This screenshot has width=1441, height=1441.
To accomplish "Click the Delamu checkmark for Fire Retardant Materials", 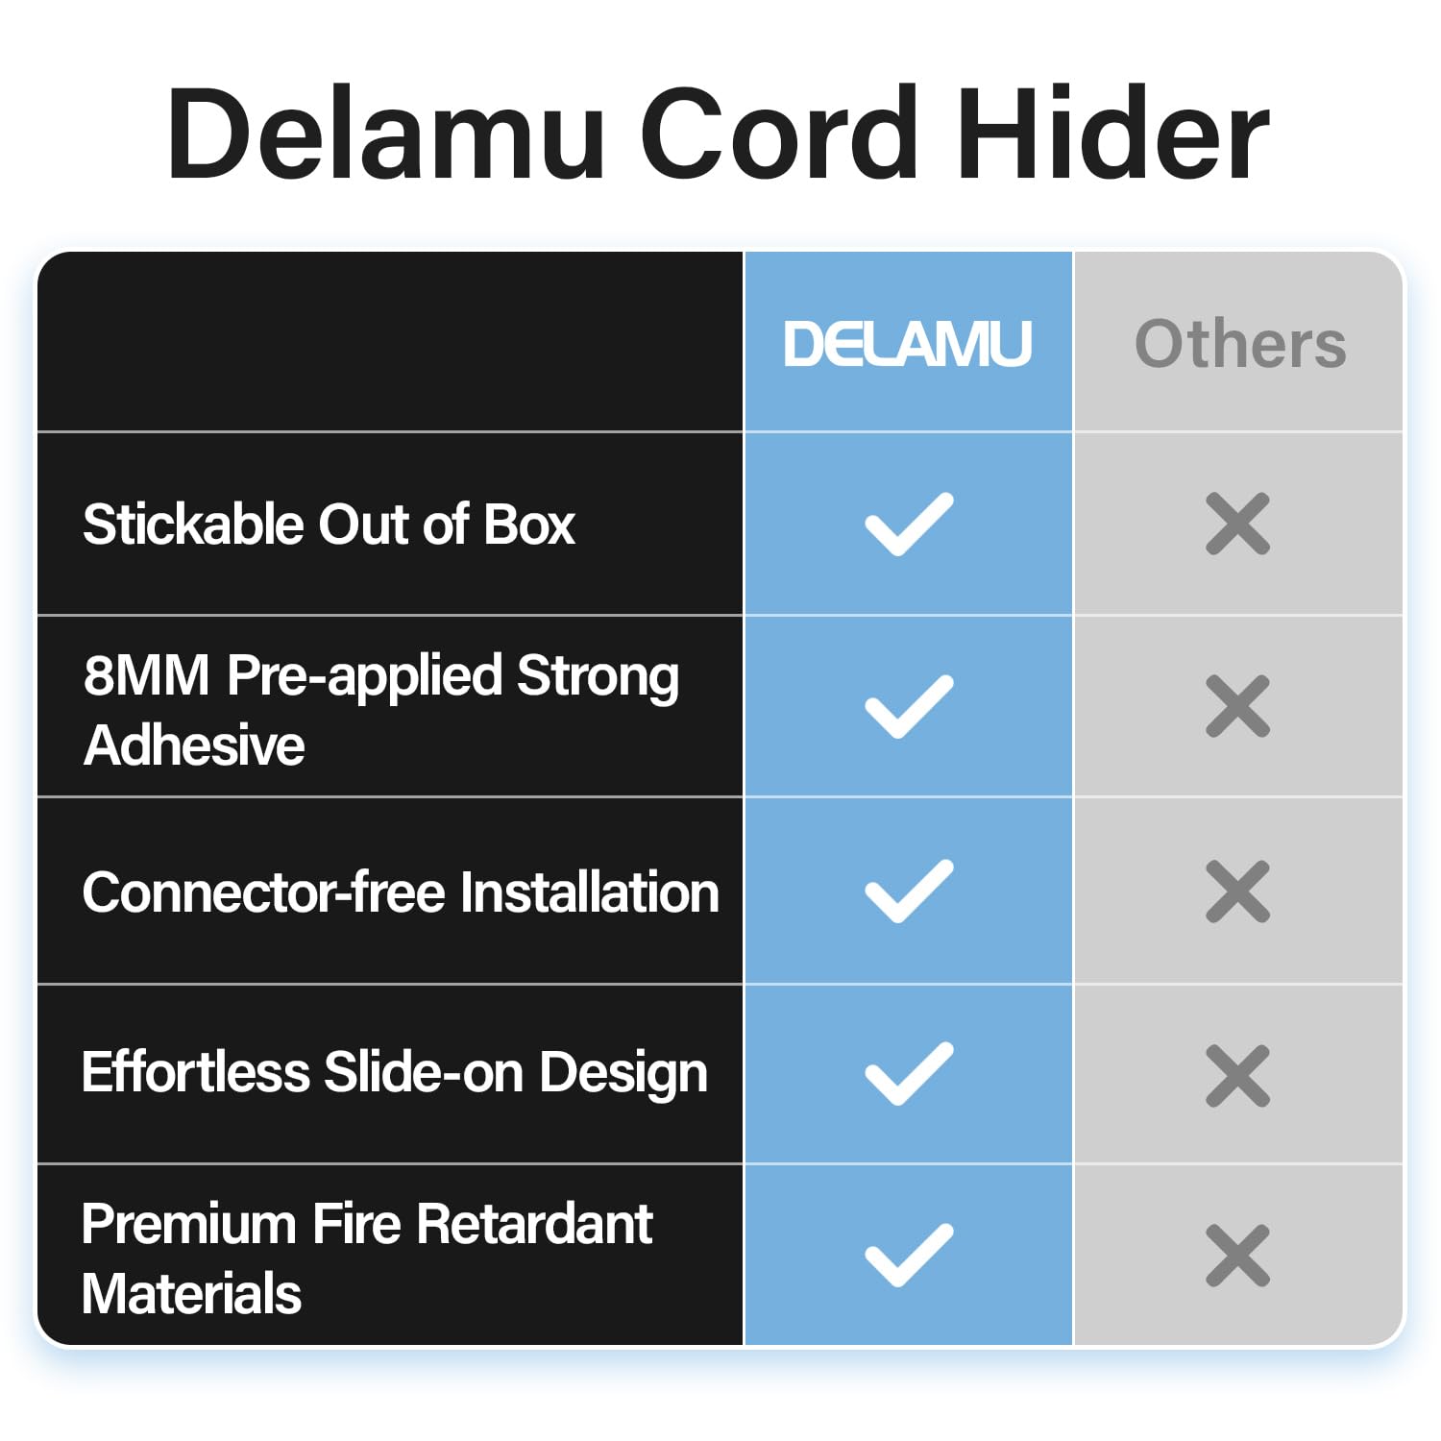I will (908, 1255).
